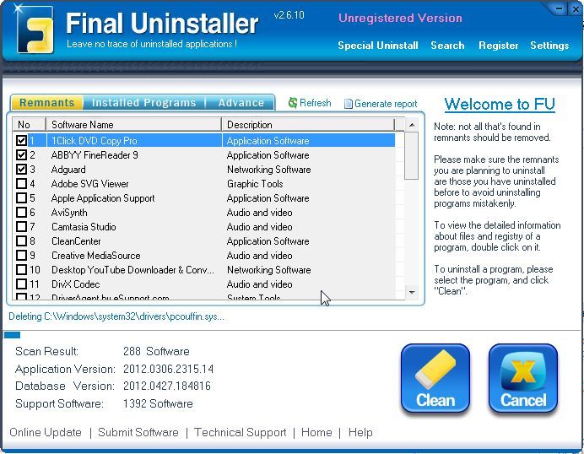
Task: Uncheck the ABBYY FineReader 9 checkbox
Action: coord(21,155)
